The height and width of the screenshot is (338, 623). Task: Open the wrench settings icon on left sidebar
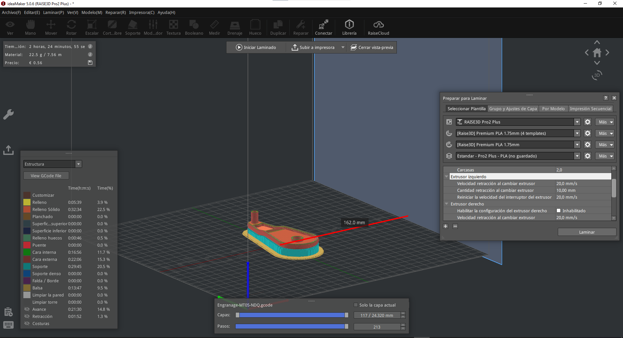8,114
